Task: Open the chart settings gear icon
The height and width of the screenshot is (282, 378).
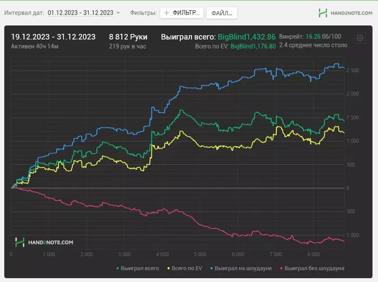Action: pyautogui.click(x=360, y=38)
